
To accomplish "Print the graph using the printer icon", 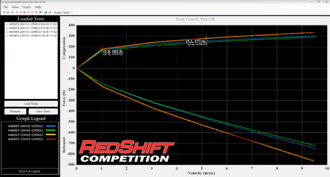I will coord(49,12).
